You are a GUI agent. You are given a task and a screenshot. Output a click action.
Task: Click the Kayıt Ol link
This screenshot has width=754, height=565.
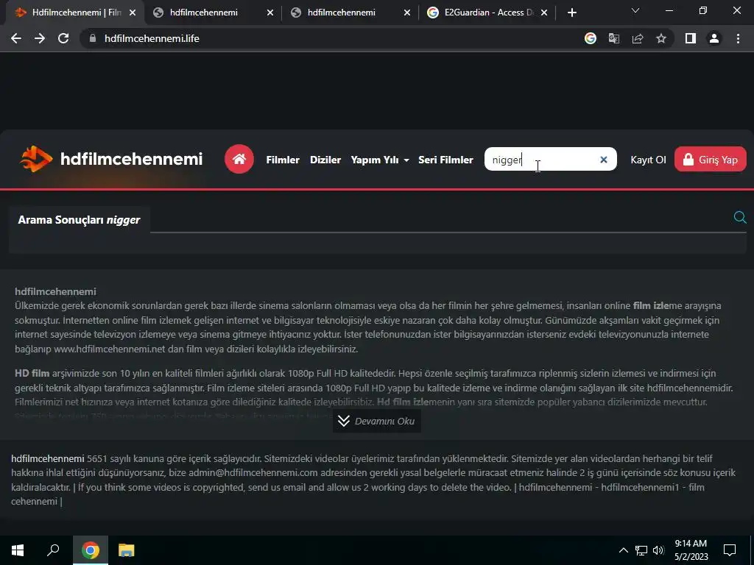click(648, 160)
